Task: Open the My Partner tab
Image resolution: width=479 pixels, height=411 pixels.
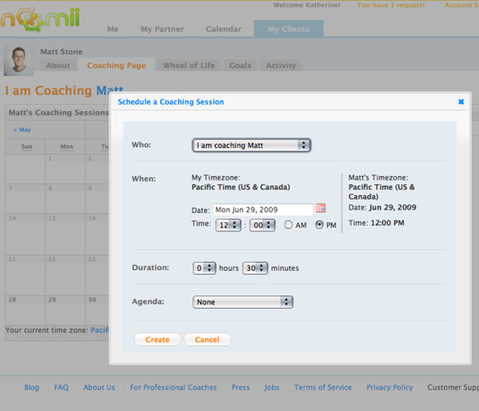Action: click(162, 29)
